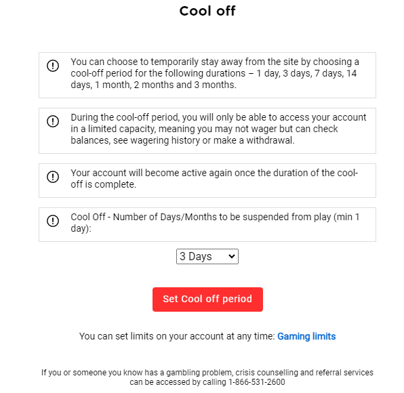Screen dimensions: 404x393
Task: Confirm with Set Cool off period button
Action: click(x=207, y=299)
